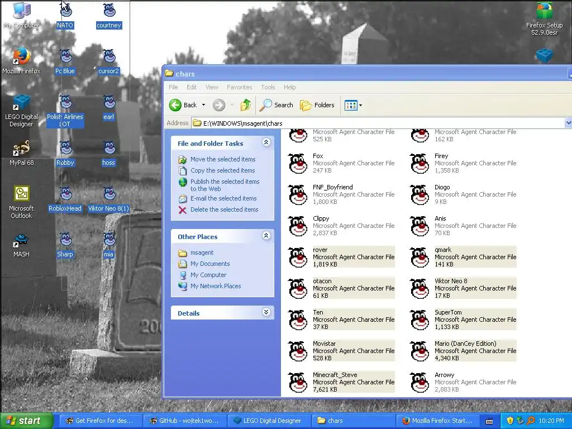Open the File menu
The width and height of the screenshot is (572, 429).
tap(173, 87)
